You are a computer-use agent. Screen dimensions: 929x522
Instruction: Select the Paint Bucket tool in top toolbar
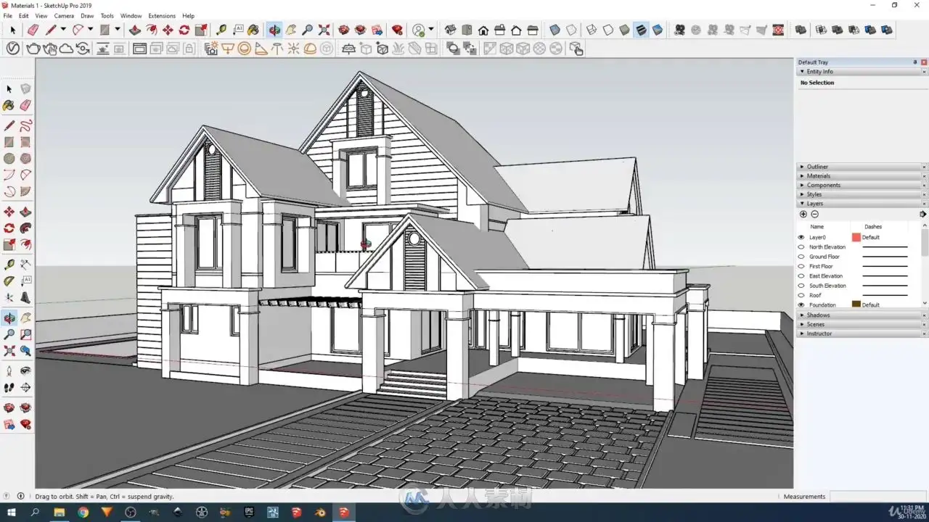click(x=253, y=30)
